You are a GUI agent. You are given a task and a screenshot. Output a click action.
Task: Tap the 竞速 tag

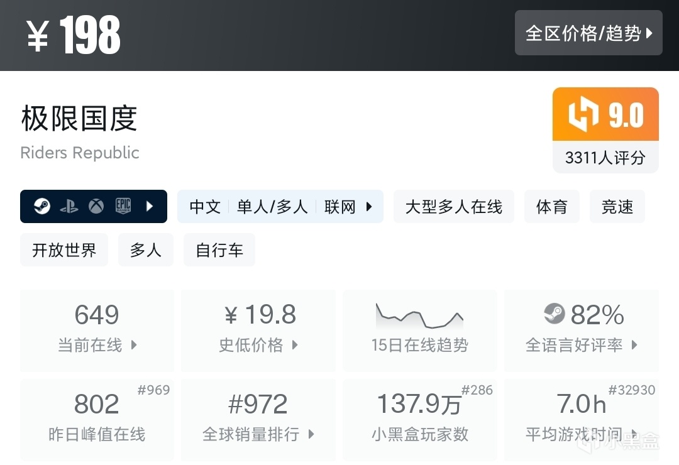tap(617, 207)
